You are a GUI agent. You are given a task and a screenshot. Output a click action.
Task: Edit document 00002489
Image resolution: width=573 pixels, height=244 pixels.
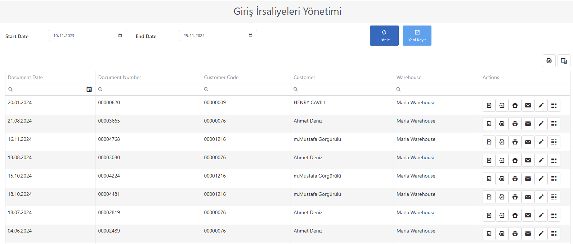pyautogui.click(x=541, y=234)
